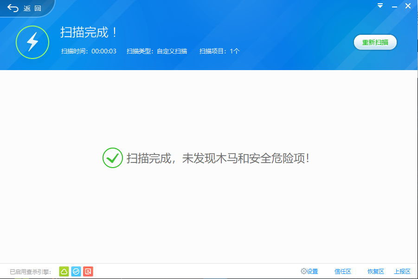Click the red QVM engine icon

(x=88, y=272)
